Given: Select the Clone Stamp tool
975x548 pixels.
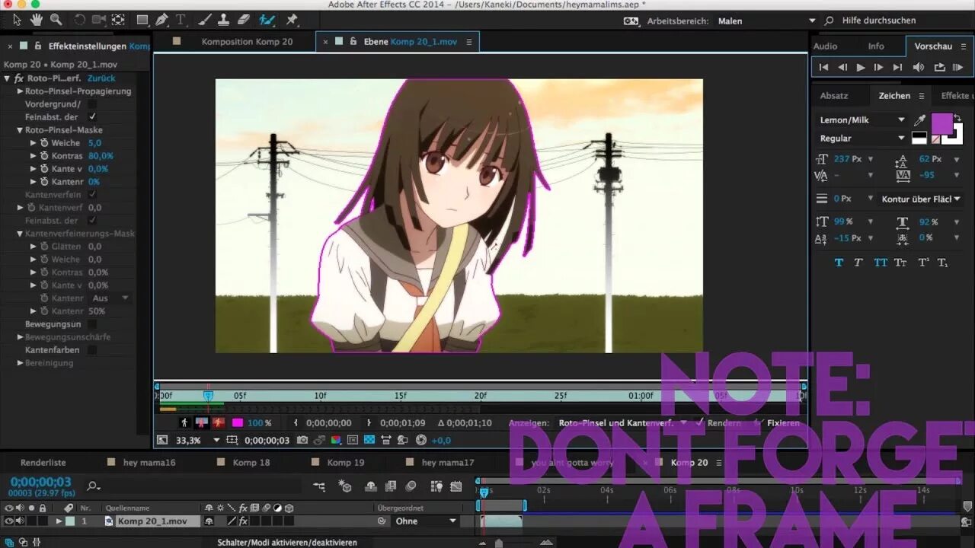Looking at the screenshot, I should 224,20.
